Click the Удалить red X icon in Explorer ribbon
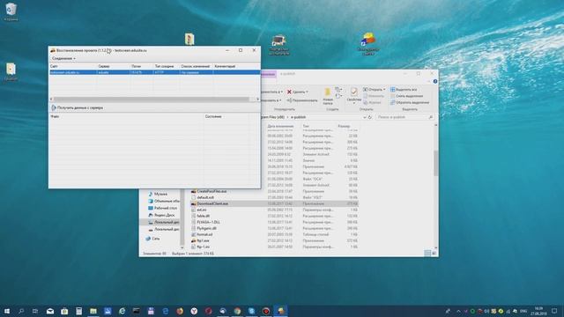Screen dimensions: 564x317 289,92
